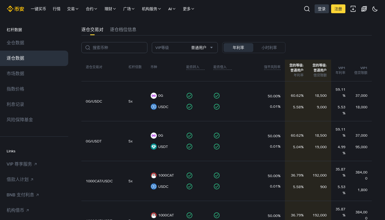Image resolution: width=385 pixels, height=220 pixels.
Task: Open the BNB 支付利息 link
Action: (23, 195)
